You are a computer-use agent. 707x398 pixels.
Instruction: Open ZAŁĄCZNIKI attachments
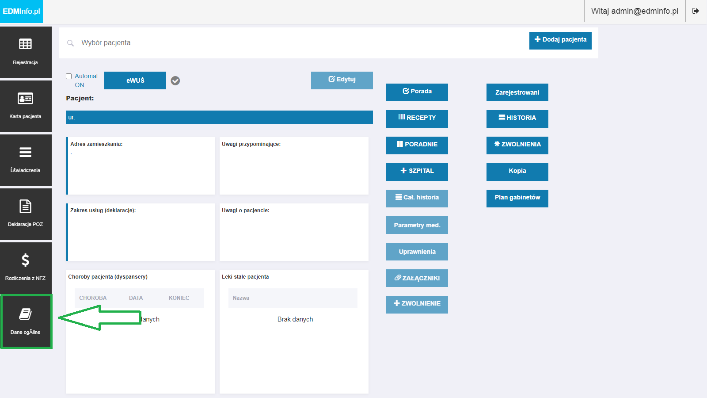tap(417, 278)
